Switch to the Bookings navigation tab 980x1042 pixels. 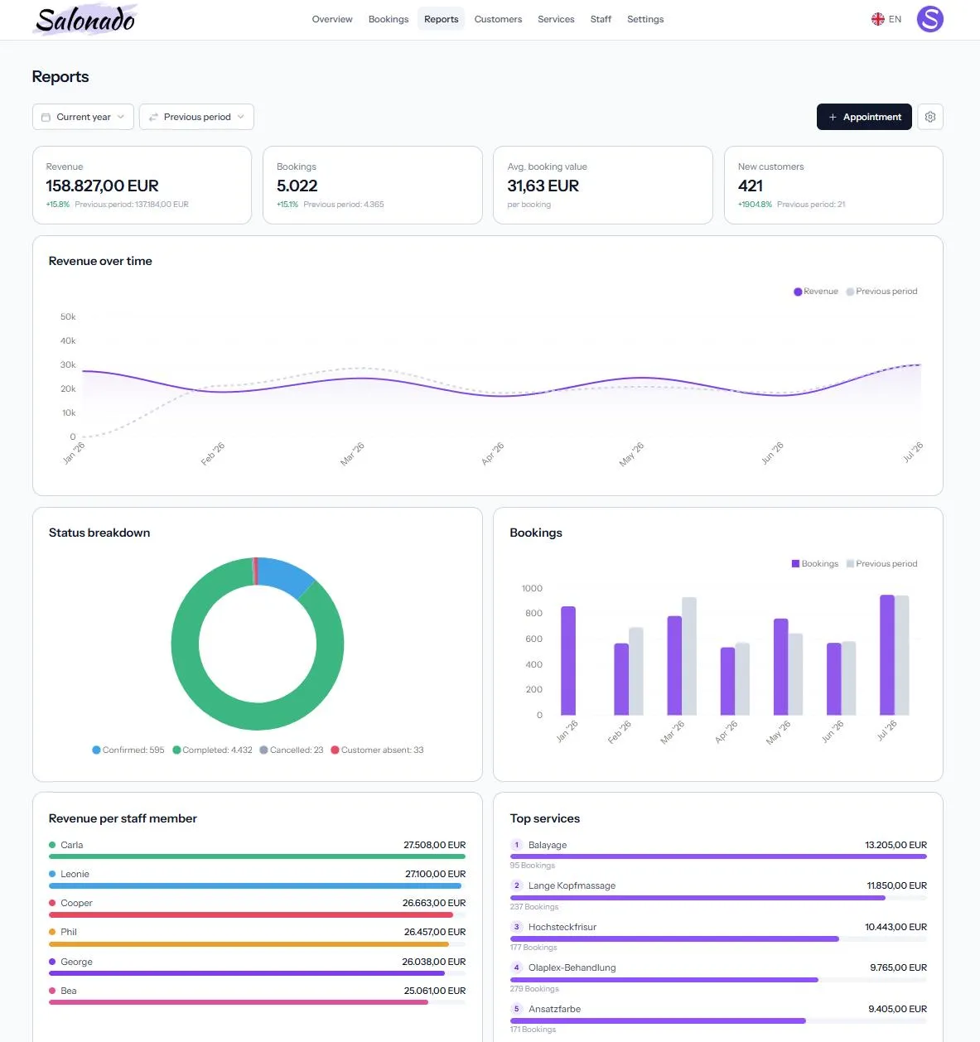click(x=389, y=19)
